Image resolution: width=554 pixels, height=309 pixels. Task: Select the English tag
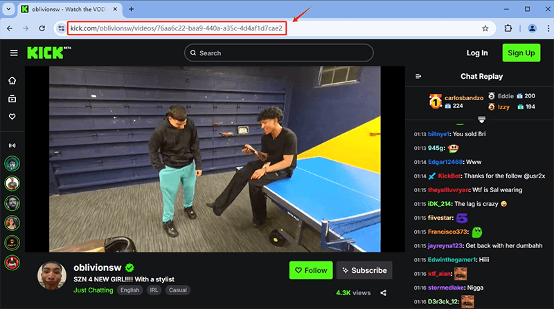click(x=129, y=290)
